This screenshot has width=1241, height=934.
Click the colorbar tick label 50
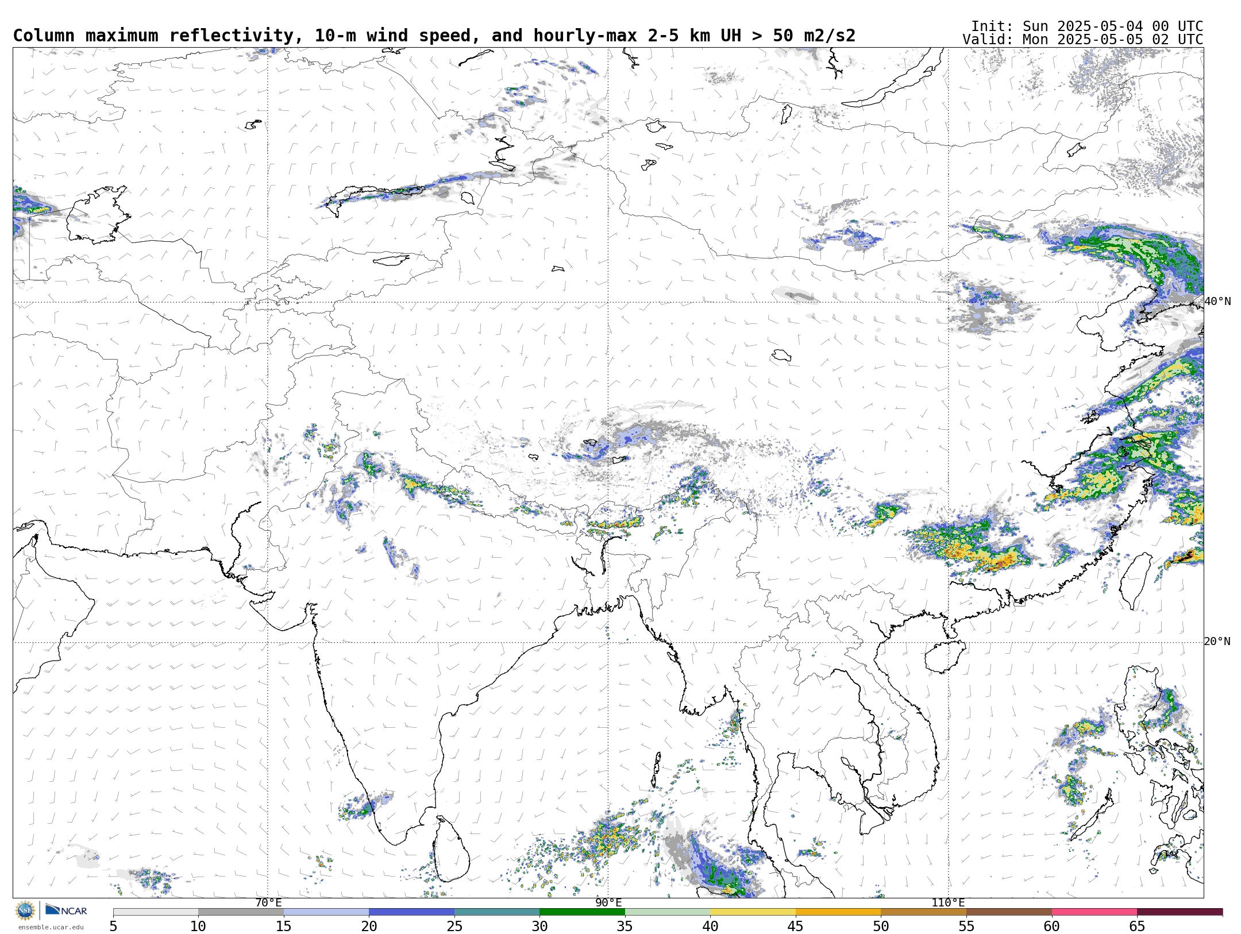pos(881,927)
